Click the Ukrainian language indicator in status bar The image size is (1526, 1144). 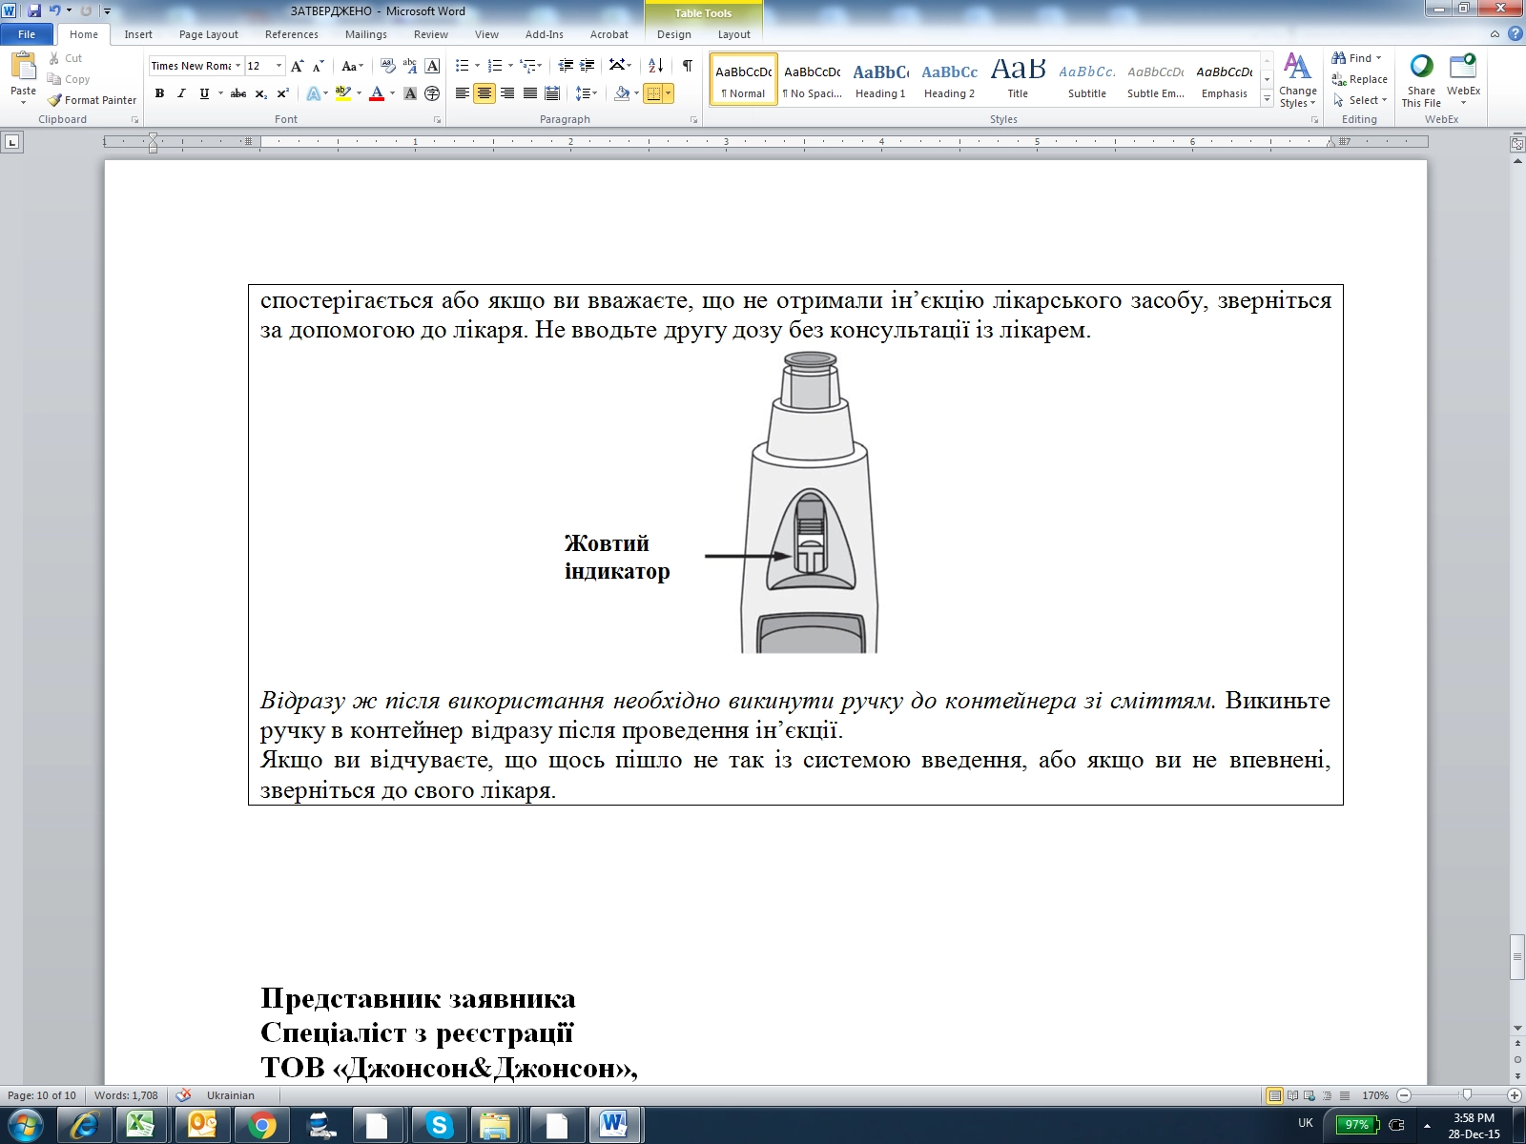(x=230, y=1095)
